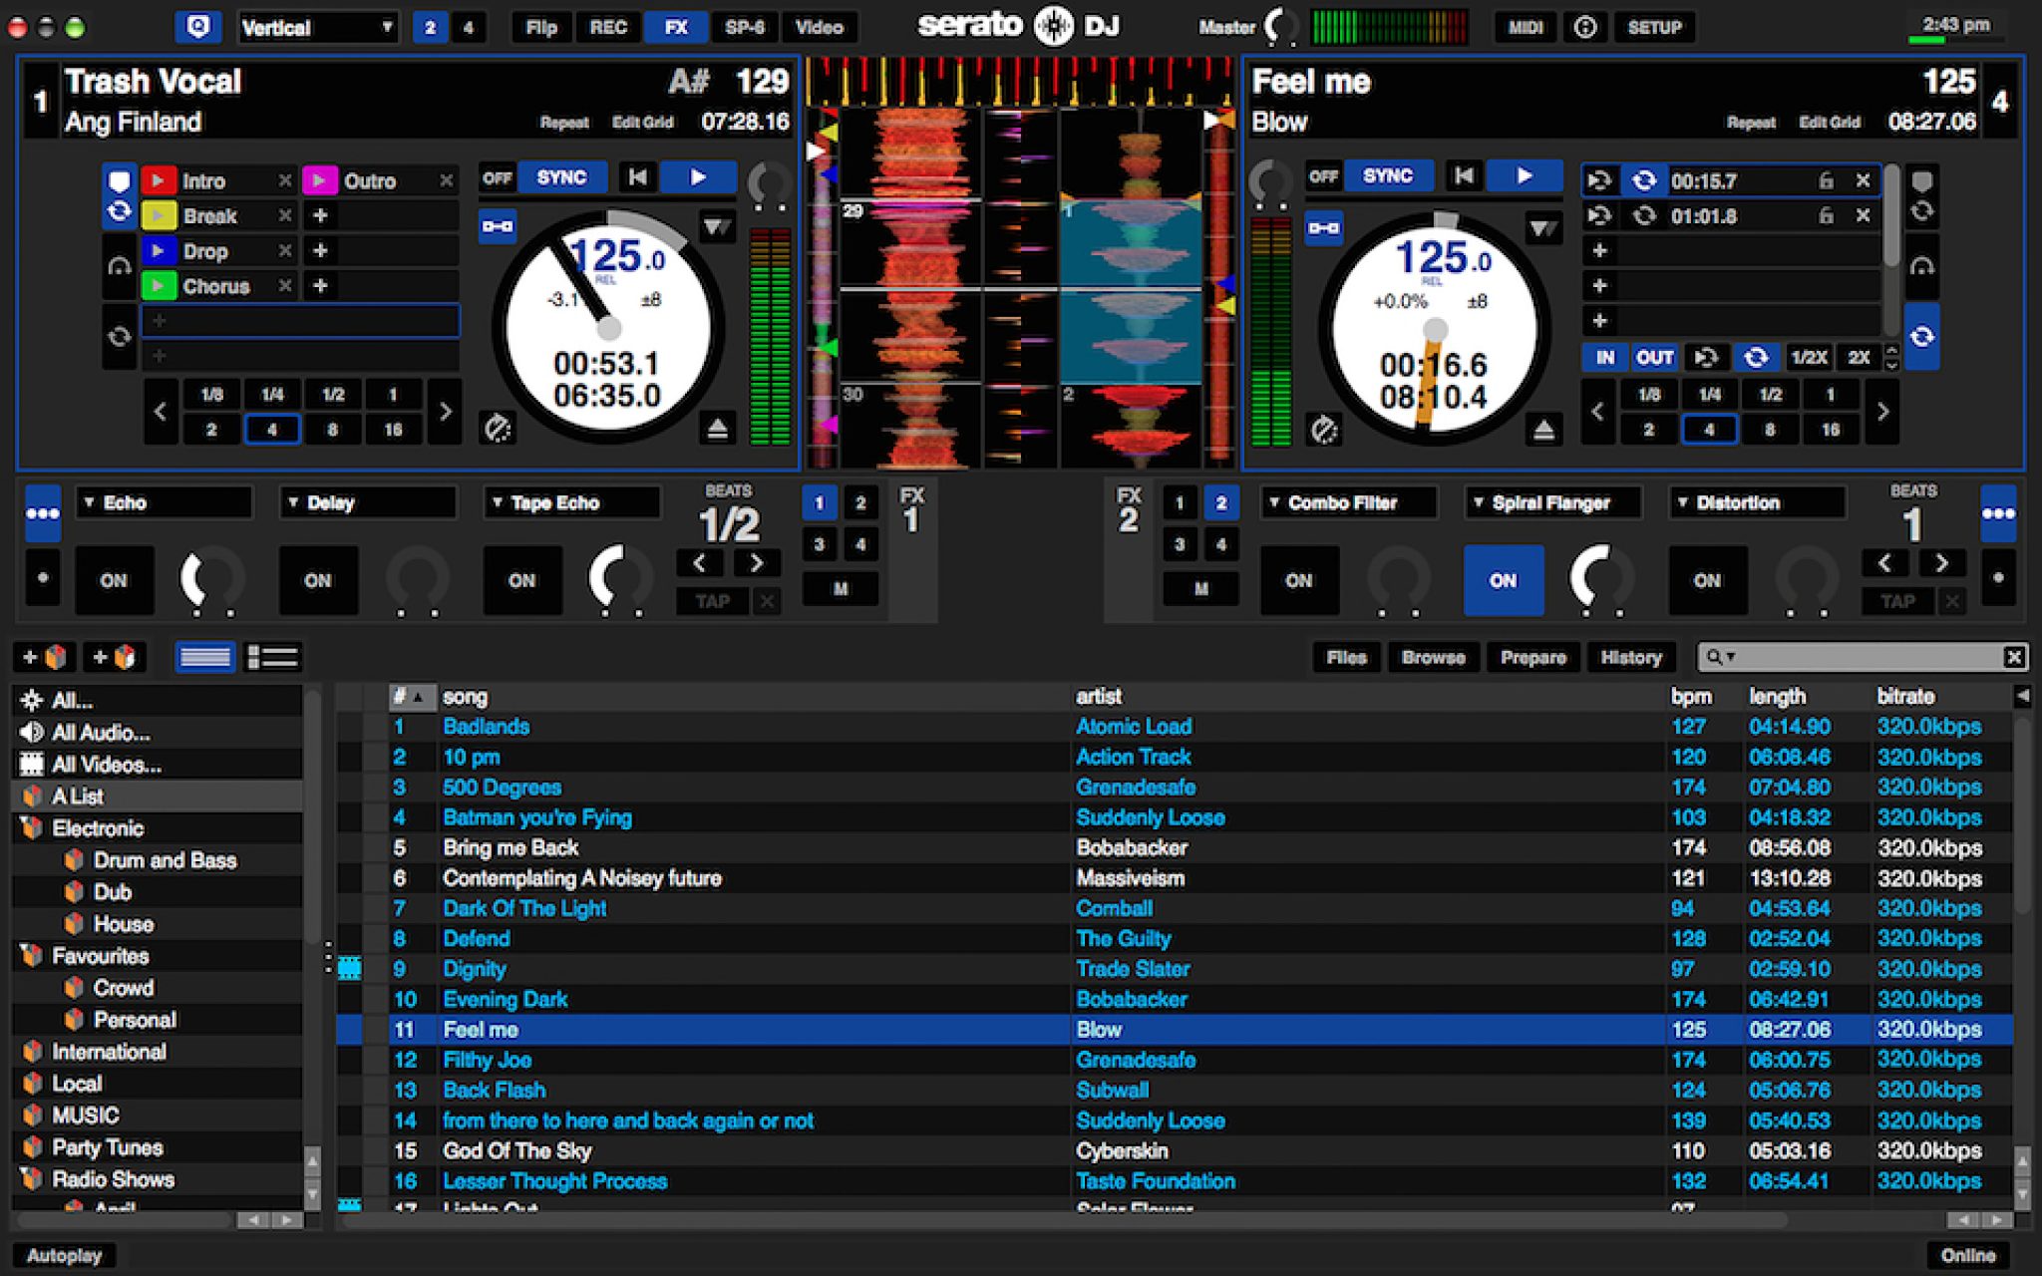2042x1276 pixels.
Task: Open the Files panel
Action: 1346,657
